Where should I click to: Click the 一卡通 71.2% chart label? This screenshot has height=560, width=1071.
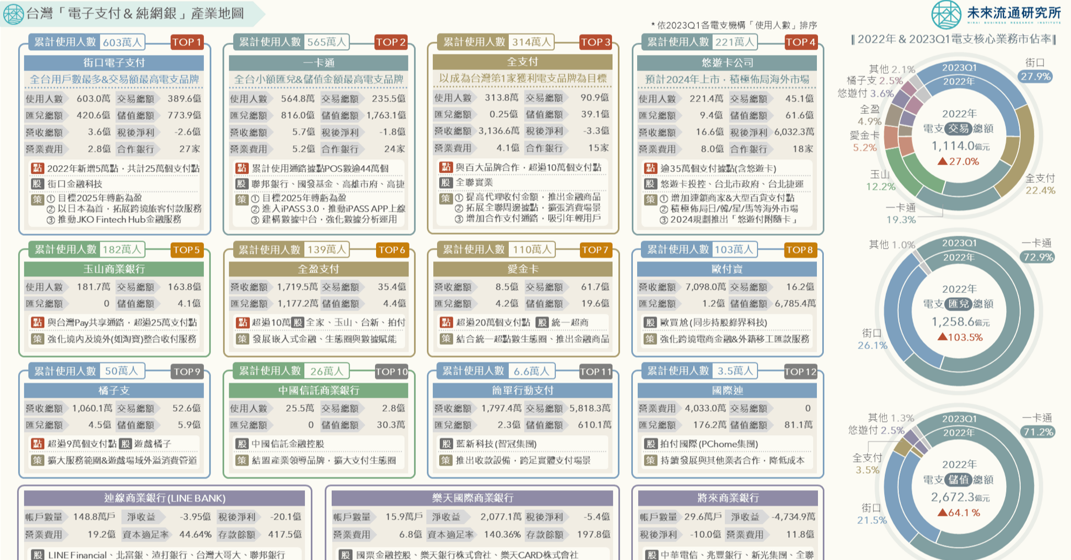tap(1036, 425)
